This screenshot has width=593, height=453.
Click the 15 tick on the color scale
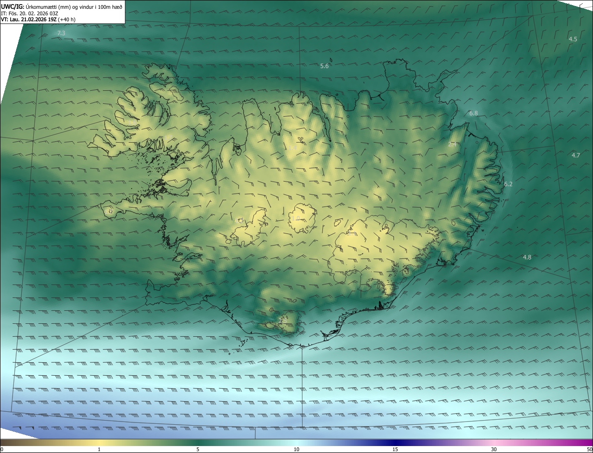[395, 449]
